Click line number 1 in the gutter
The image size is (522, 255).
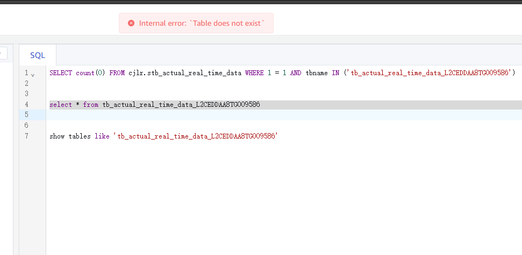[x=26, y=73]
